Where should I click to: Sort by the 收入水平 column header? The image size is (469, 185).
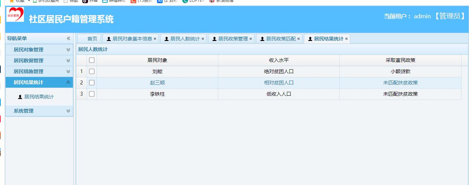pos(279,60)
